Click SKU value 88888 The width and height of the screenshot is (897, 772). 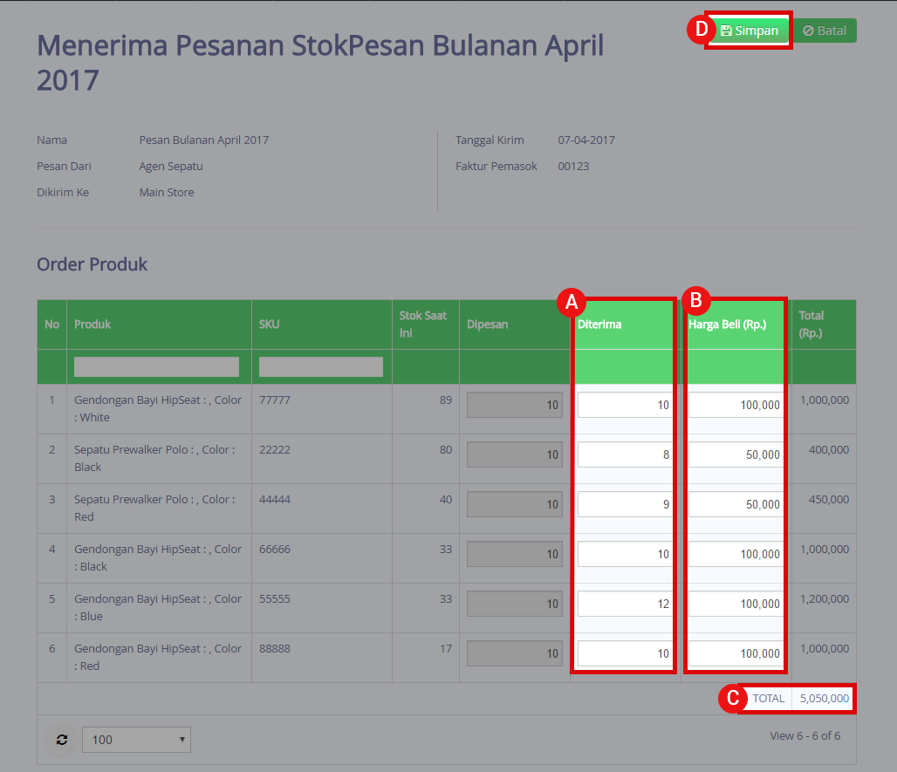point(275,648)
